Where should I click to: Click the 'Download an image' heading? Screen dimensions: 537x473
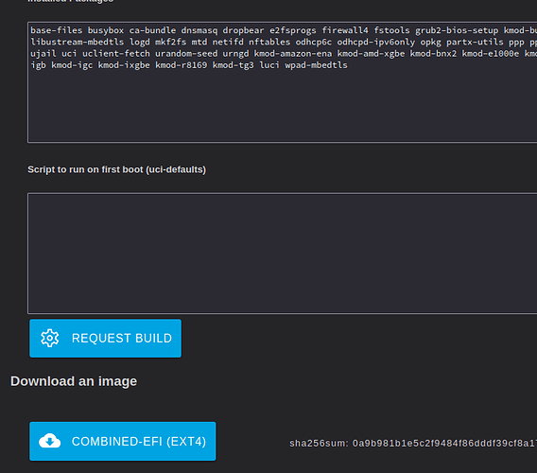click(74, 381)
